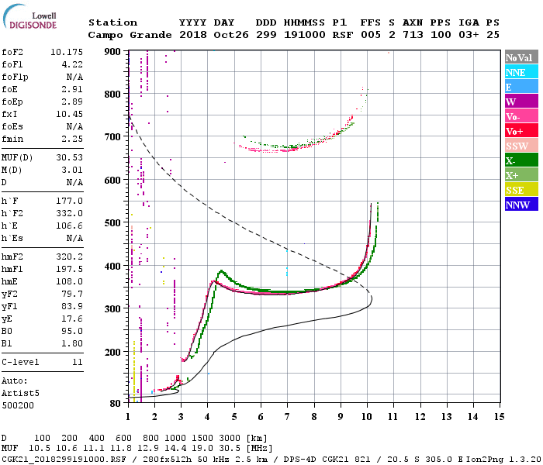Click the h`E value 106.6

pyautogui.click(x=70, y=226)
